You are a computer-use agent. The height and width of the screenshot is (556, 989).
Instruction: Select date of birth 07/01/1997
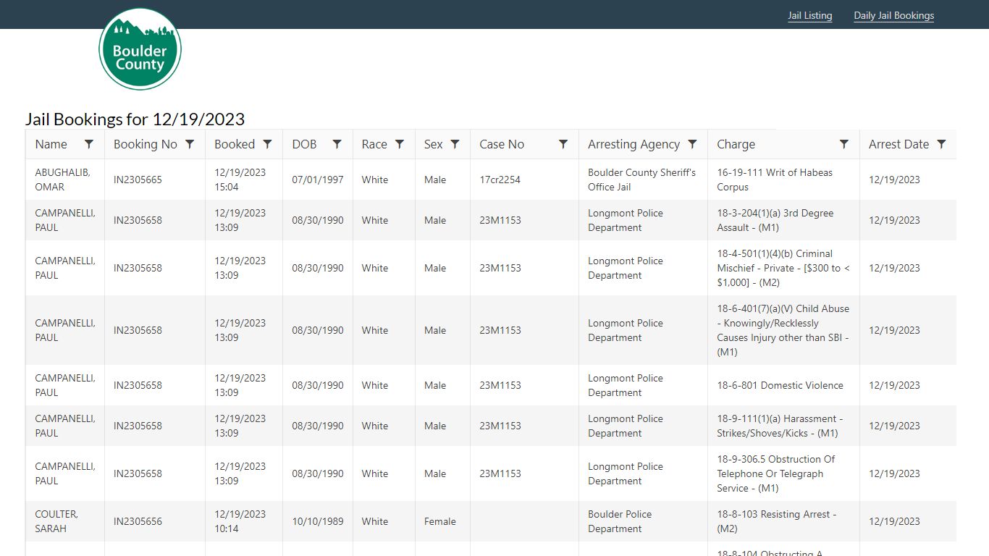[x=318, y=180]
